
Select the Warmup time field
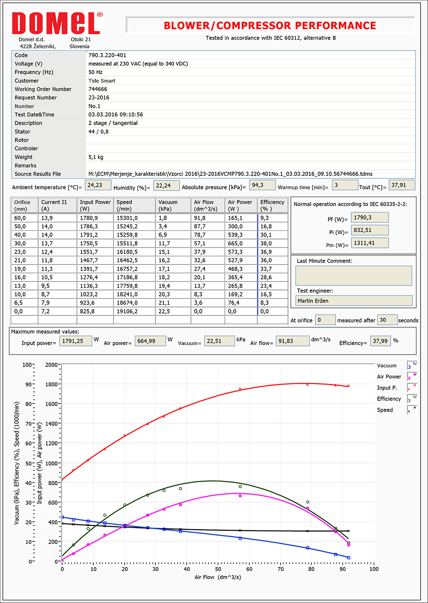(x=345, y=185)
